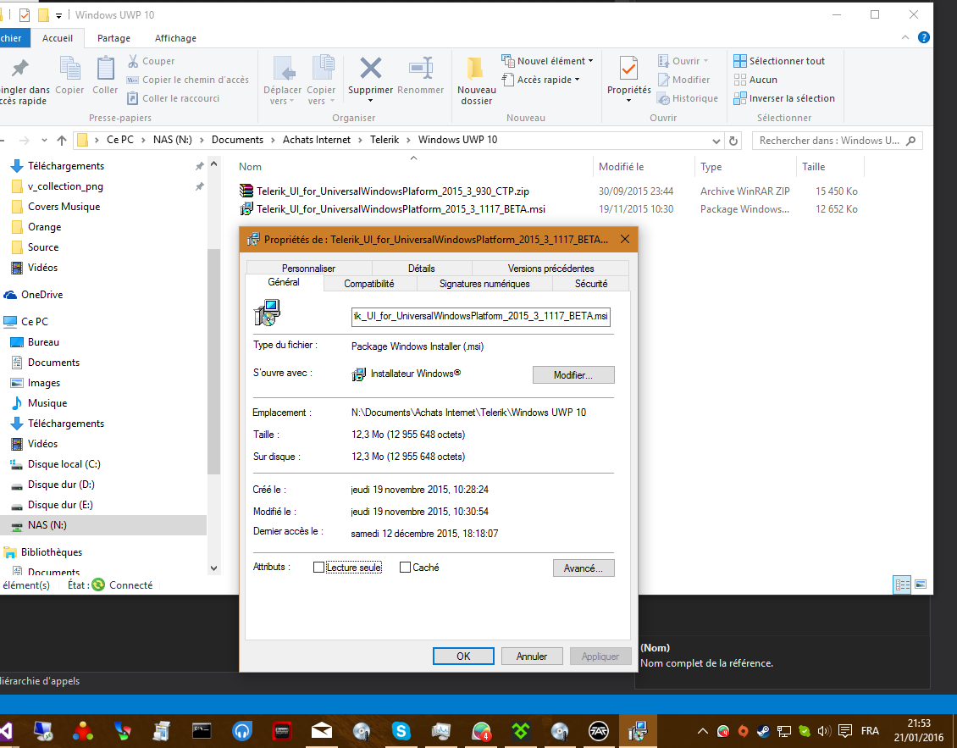Open the mail app in taskbar
The height and width of the screenshot is (748, 957).
coord(322,730)
